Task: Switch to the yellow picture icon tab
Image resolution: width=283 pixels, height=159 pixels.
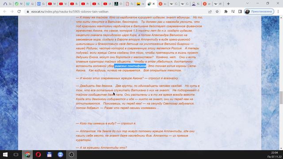Action: point(141,4)
